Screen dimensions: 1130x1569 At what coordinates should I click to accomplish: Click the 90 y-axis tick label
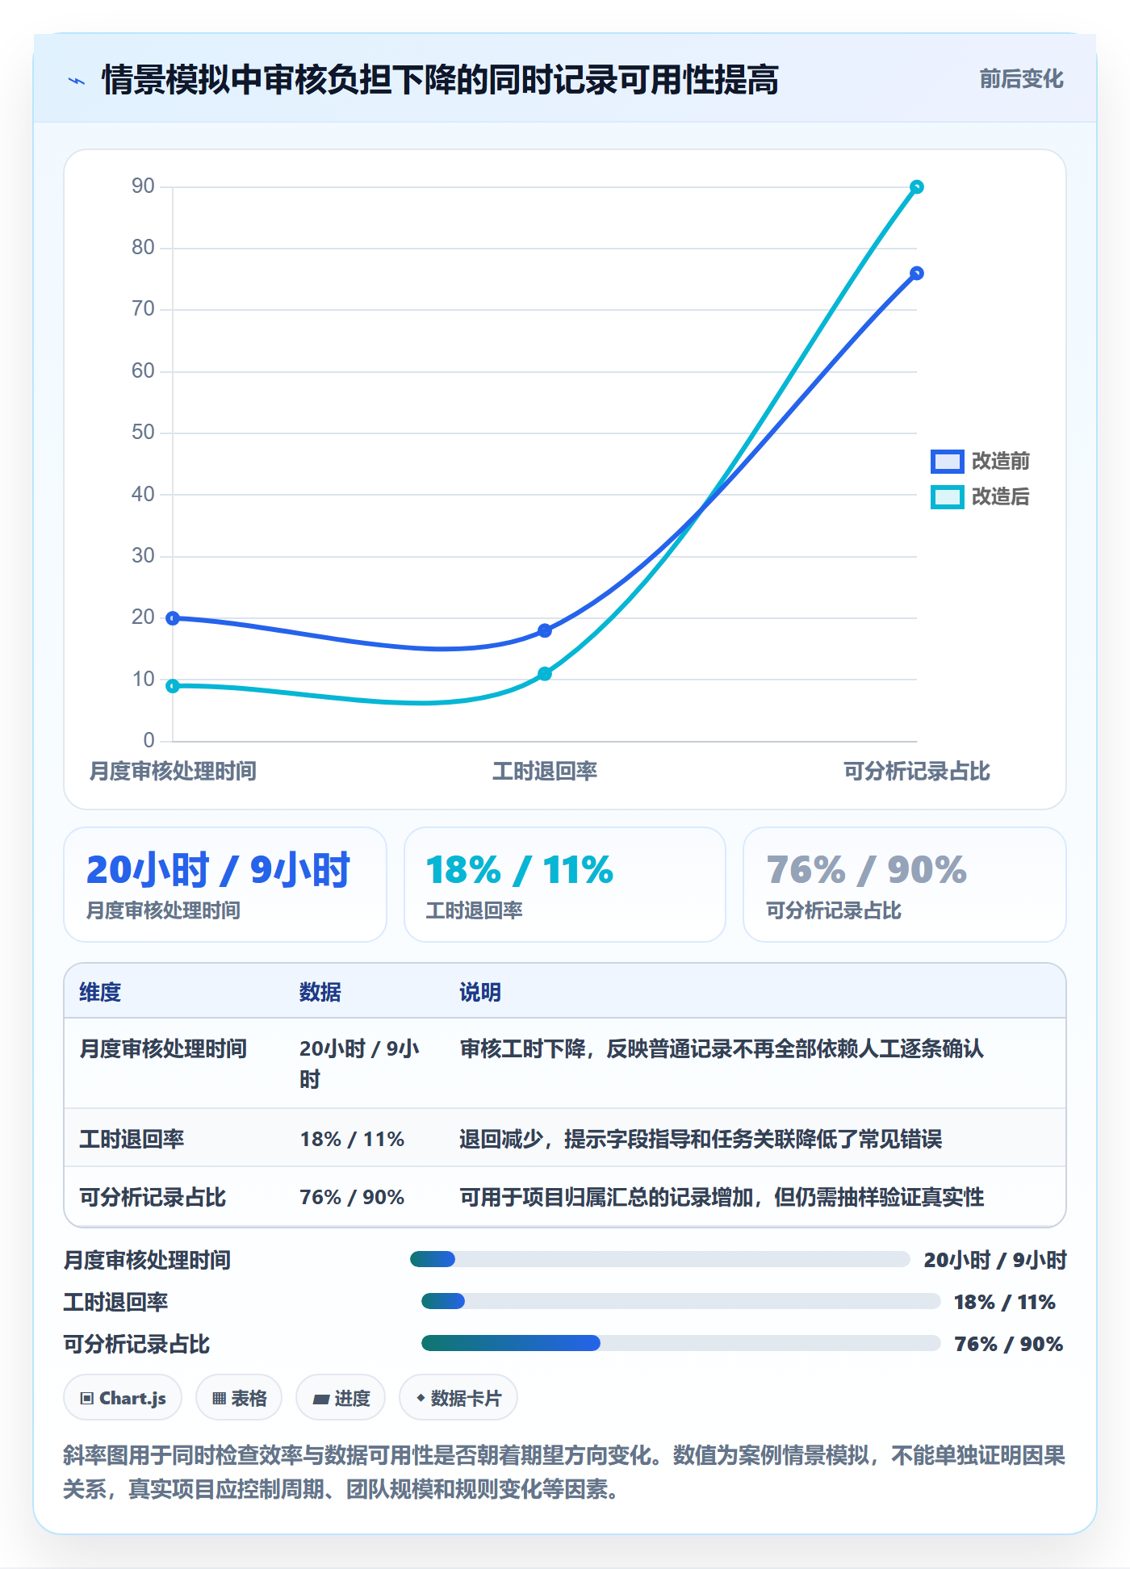[x=143, y=186]
